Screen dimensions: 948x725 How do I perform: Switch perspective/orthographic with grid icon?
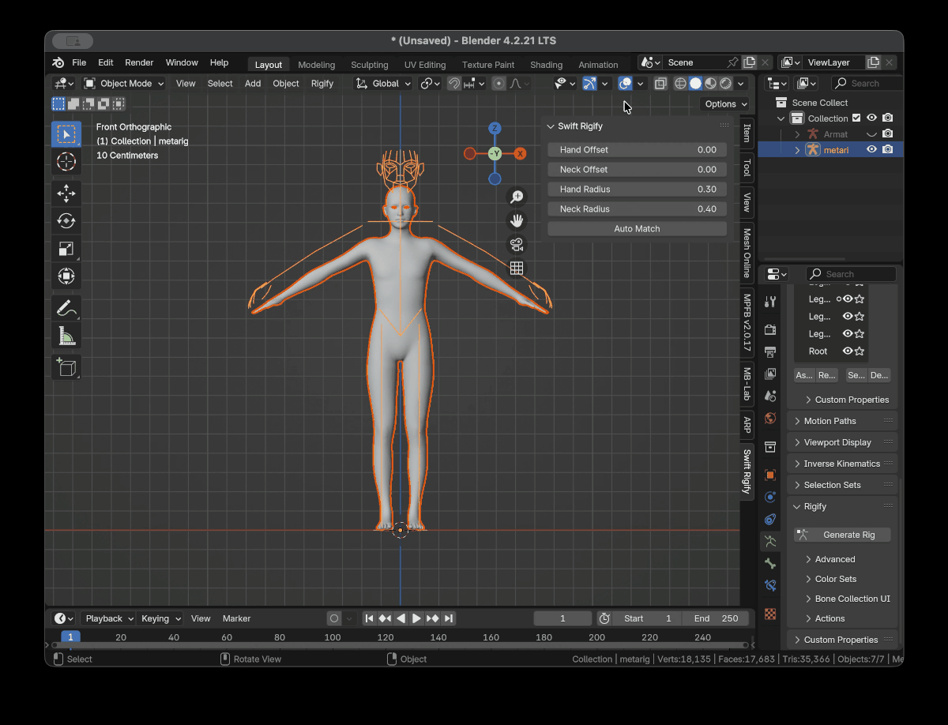click(517, 269)
